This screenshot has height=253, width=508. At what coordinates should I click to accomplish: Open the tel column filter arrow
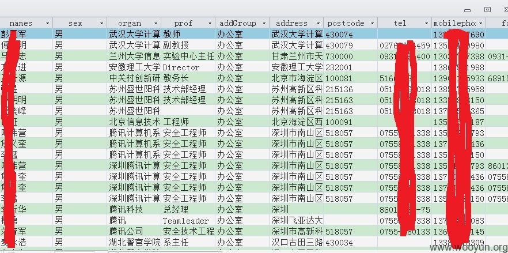coord(426,24)
